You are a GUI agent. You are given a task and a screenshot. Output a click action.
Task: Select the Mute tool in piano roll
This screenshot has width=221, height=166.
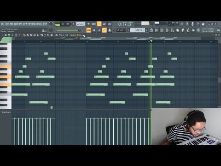coord(38,35)
